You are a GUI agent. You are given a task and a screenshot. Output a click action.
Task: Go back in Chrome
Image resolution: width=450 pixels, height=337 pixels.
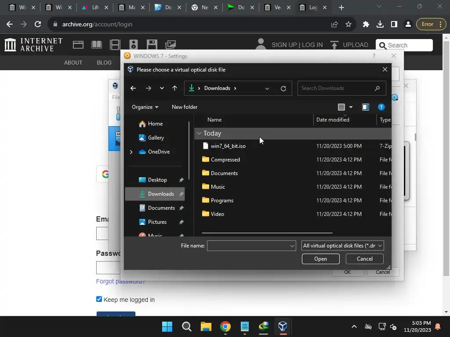click(10, 25)
